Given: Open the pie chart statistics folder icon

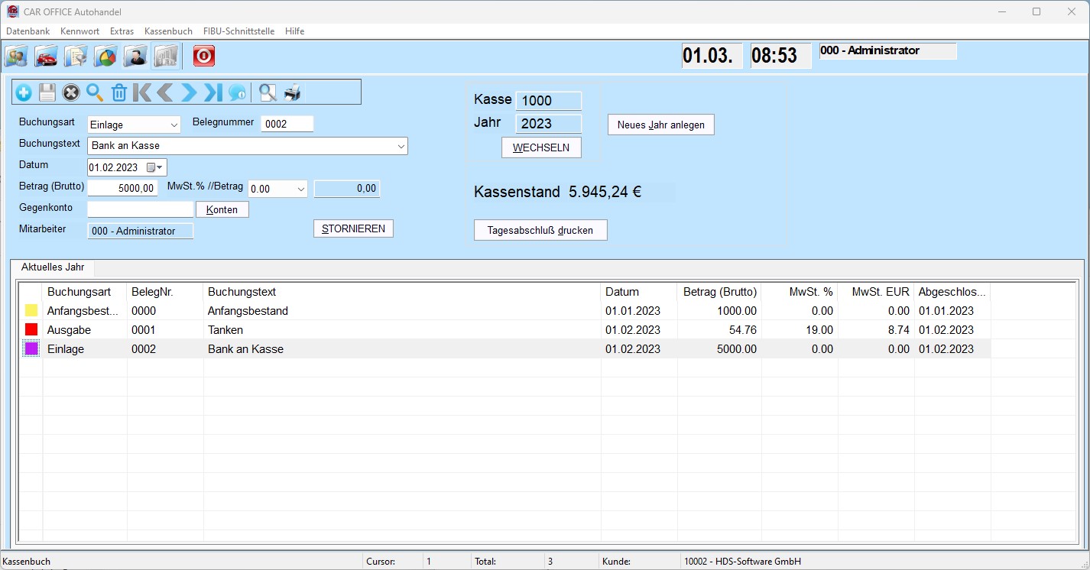Looking at the screenshot, I should pos(106,56).
